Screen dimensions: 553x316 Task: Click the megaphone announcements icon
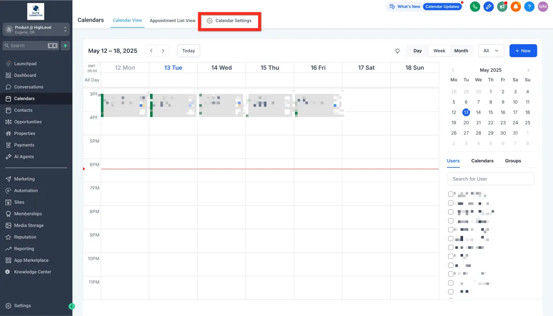click(x=502, y=7)
